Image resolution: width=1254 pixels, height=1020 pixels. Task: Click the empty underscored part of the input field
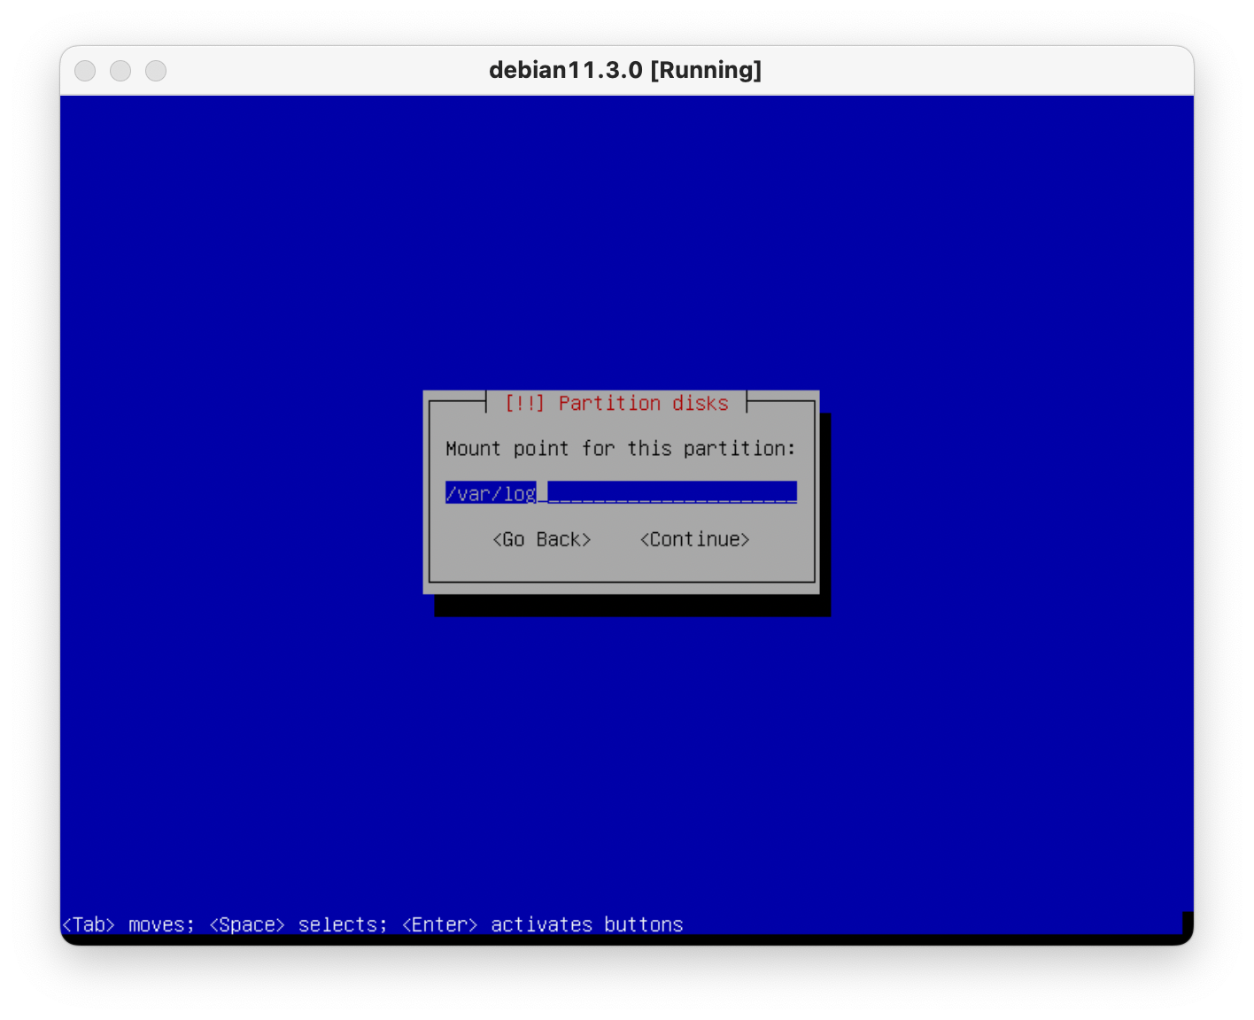pos(671,493)
